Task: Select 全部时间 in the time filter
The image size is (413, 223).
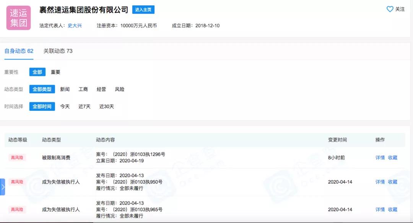Action: [42, 107]
